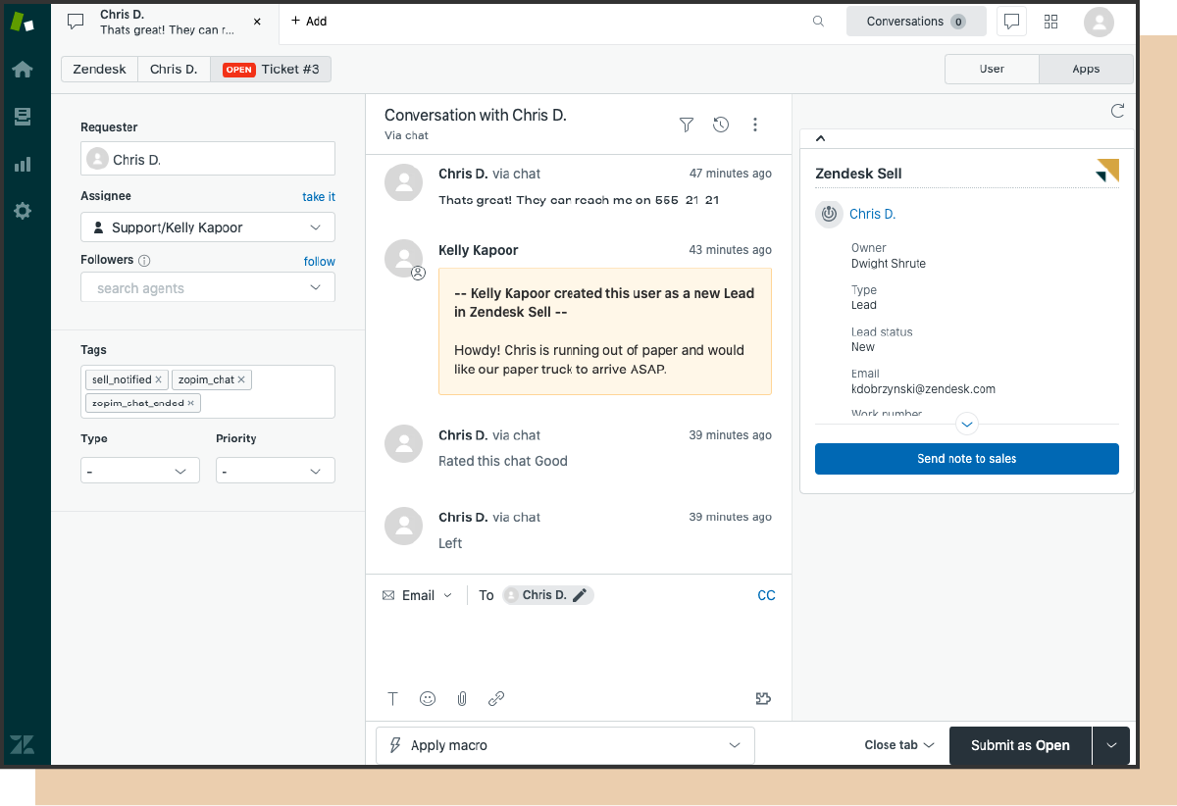This screenshot has height=806, width=1177.
Task: Attach a file using the paperclip icon
Action: 461,698
